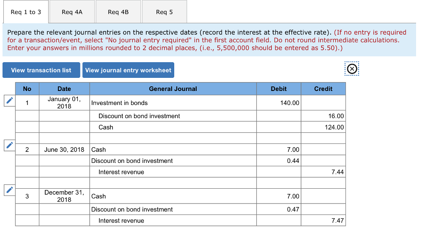433x231 pixels.
Task: Click the Date column header
Action: tap(64, 89)
